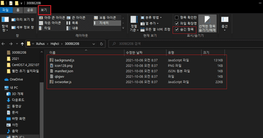Toggle the 숨긴 항목 checkbox
Image resolution: width=263 pixels, height=138 pixels.
[177, 29]
